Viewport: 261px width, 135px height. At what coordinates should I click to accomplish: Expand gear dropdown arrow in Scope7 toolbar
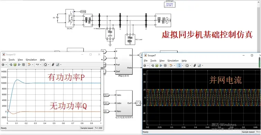[x=148, y=65]
